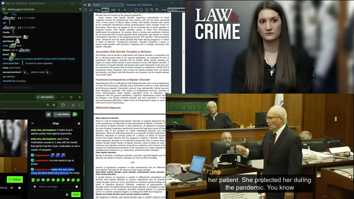Rotate PDF page clockwise
Screen dimensions: 354x199
pos(147,10)
